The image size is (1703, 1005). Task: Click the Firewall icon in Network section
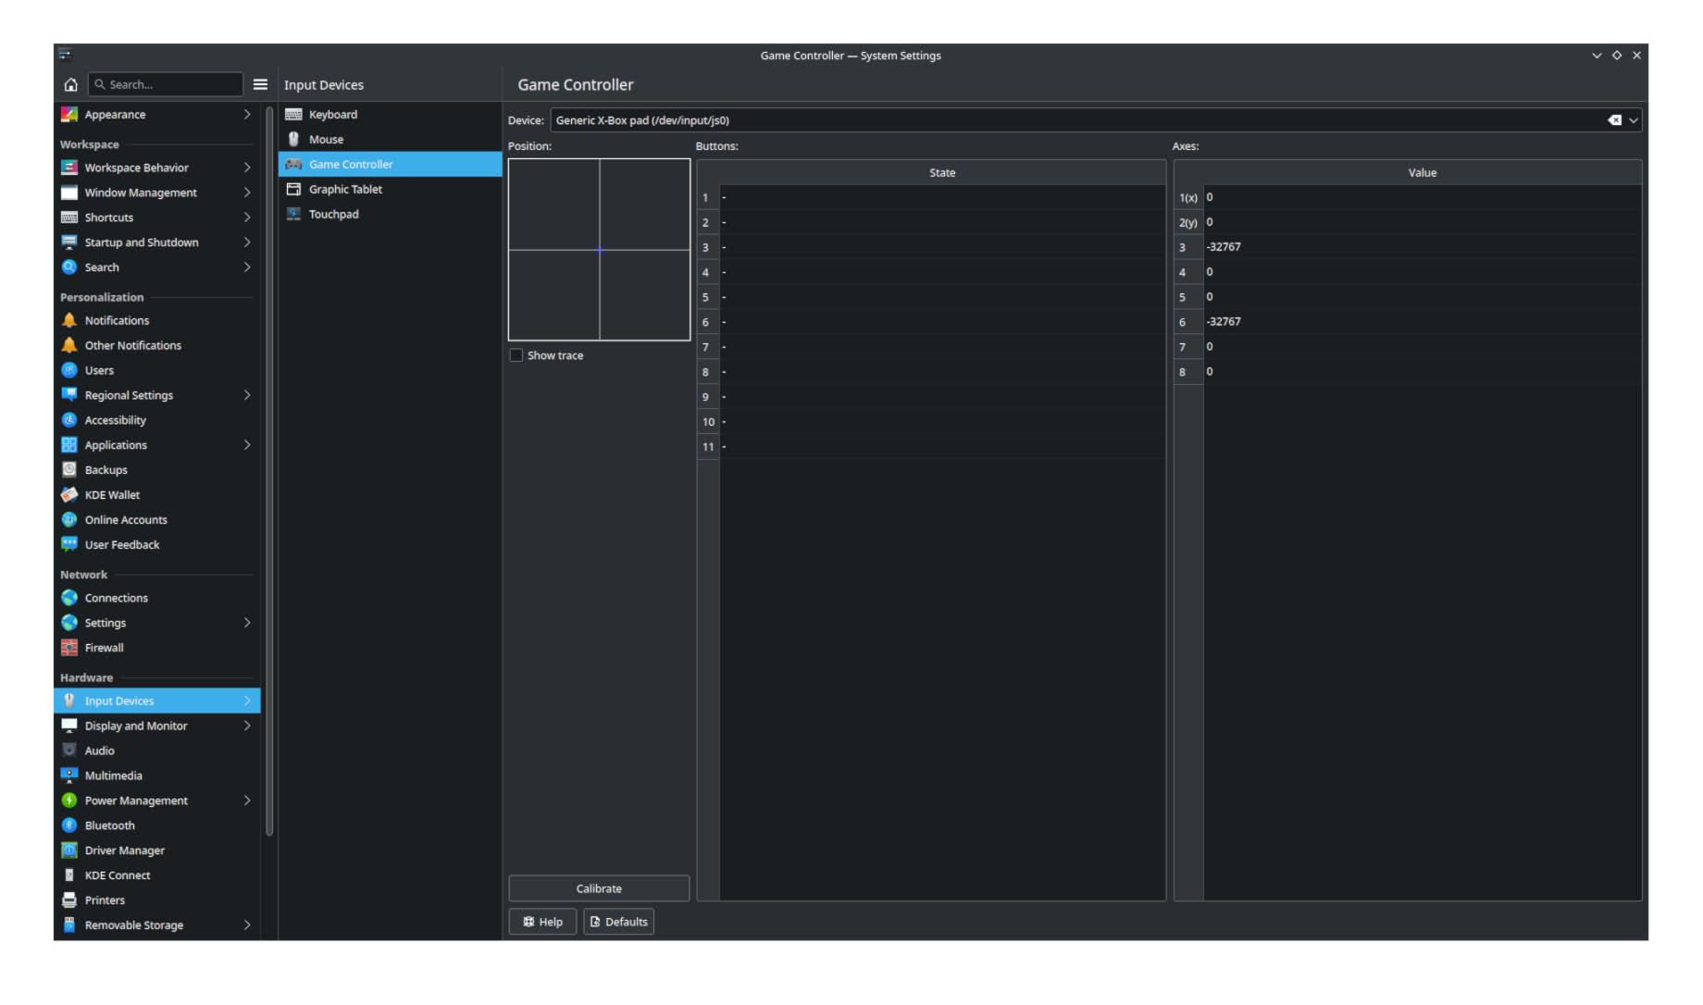coord(69,648)
